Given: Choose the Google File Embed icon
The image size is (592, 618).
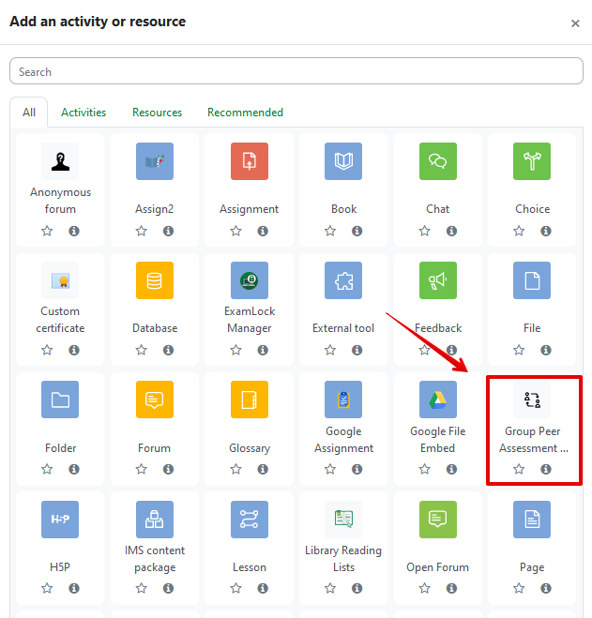Looking at the screenshot, I should [x=438, y=399].
